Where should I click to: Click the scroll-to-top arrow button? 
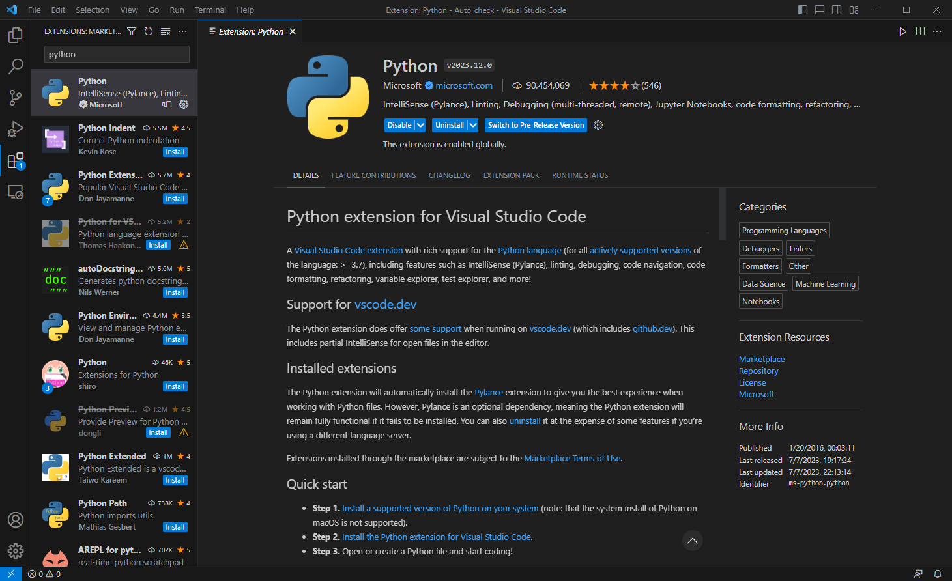[x=692, y=541]
